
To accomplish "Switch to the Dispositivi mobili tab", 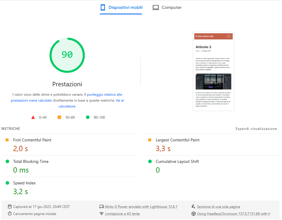I will point(121,8).
